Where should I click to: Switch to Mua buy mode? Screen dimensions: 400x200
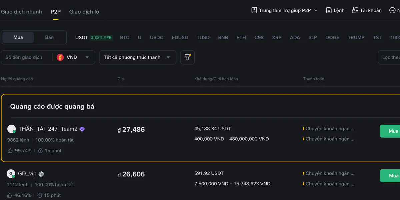(x=18, y=37)
